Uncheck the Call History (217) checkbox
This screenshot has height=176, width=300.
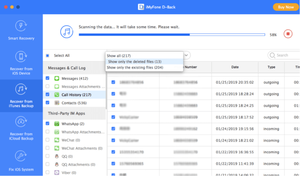coord(47,94)
